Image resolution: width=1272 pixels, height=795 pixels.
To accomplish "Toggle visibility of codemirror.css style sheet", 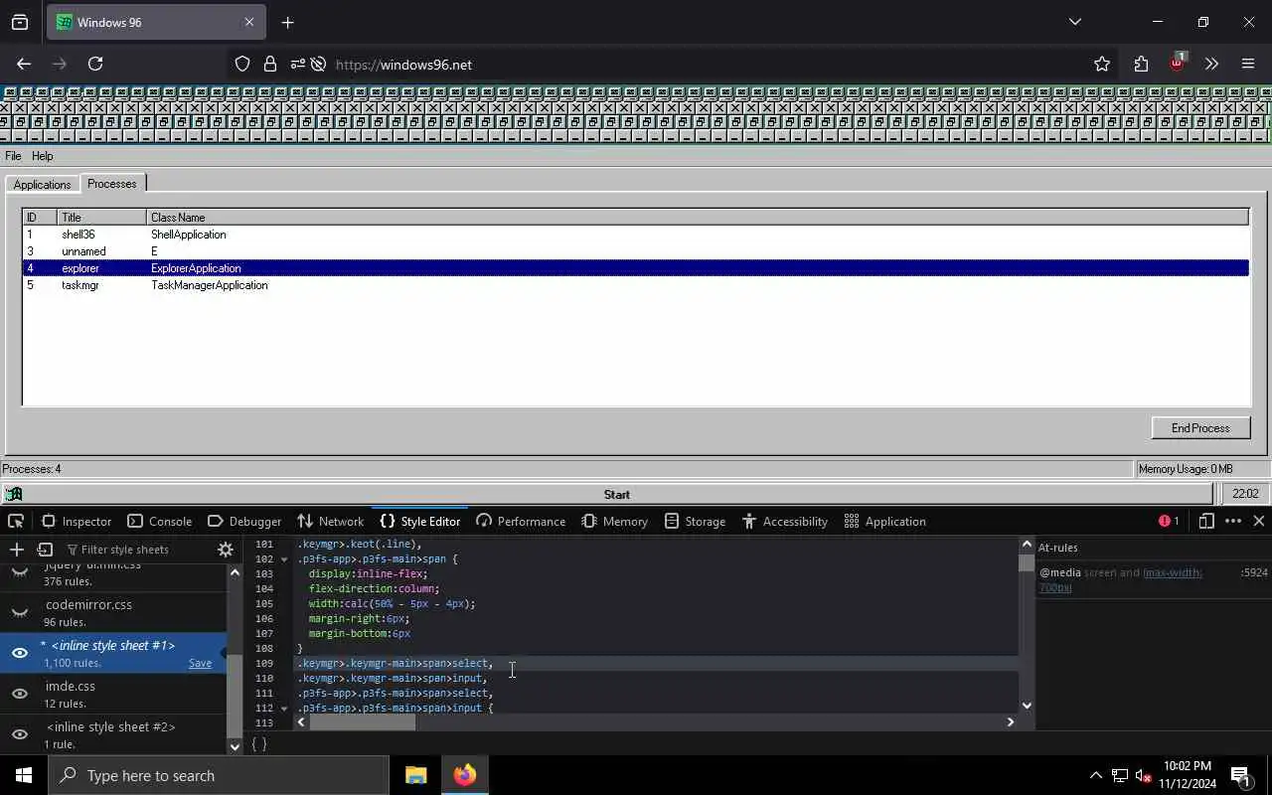I will tap(20, 613).
